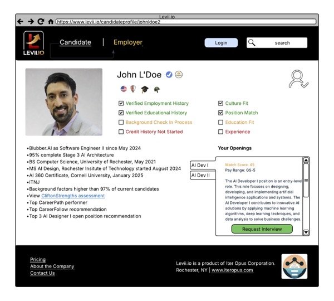Check the Credit History Not Started box
The height and width of the screenshot is (301, 334).
click(121, 132)
